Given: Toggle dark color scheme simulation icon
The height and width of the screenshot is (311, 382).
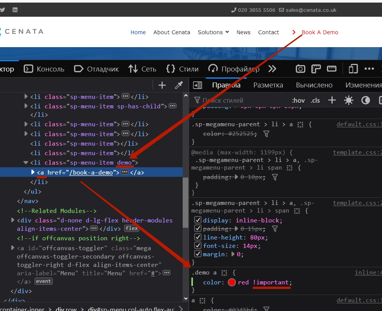Looking at the screenshot, I should pyautogui.click(x=365, y=100).
